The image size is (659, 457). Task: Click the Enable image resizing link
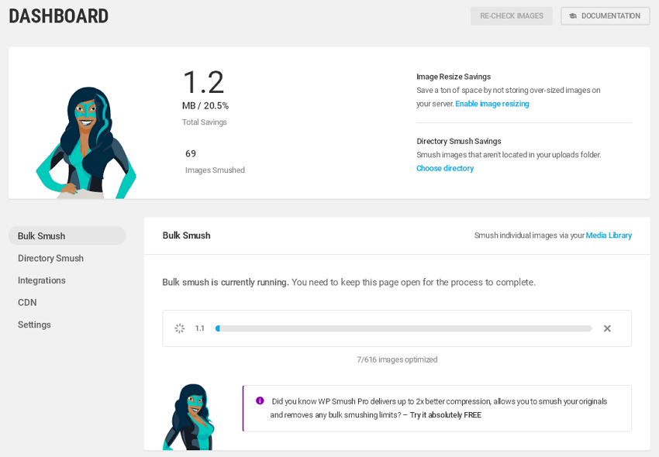click(x=492, y=104)
